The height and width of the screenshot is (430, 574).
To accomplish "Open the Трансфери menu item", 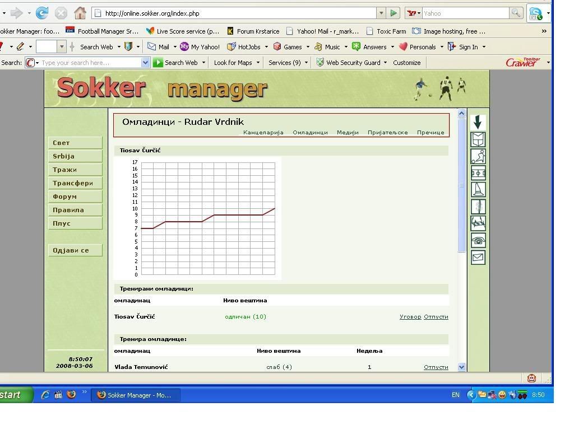I will [x=75, y=183].
